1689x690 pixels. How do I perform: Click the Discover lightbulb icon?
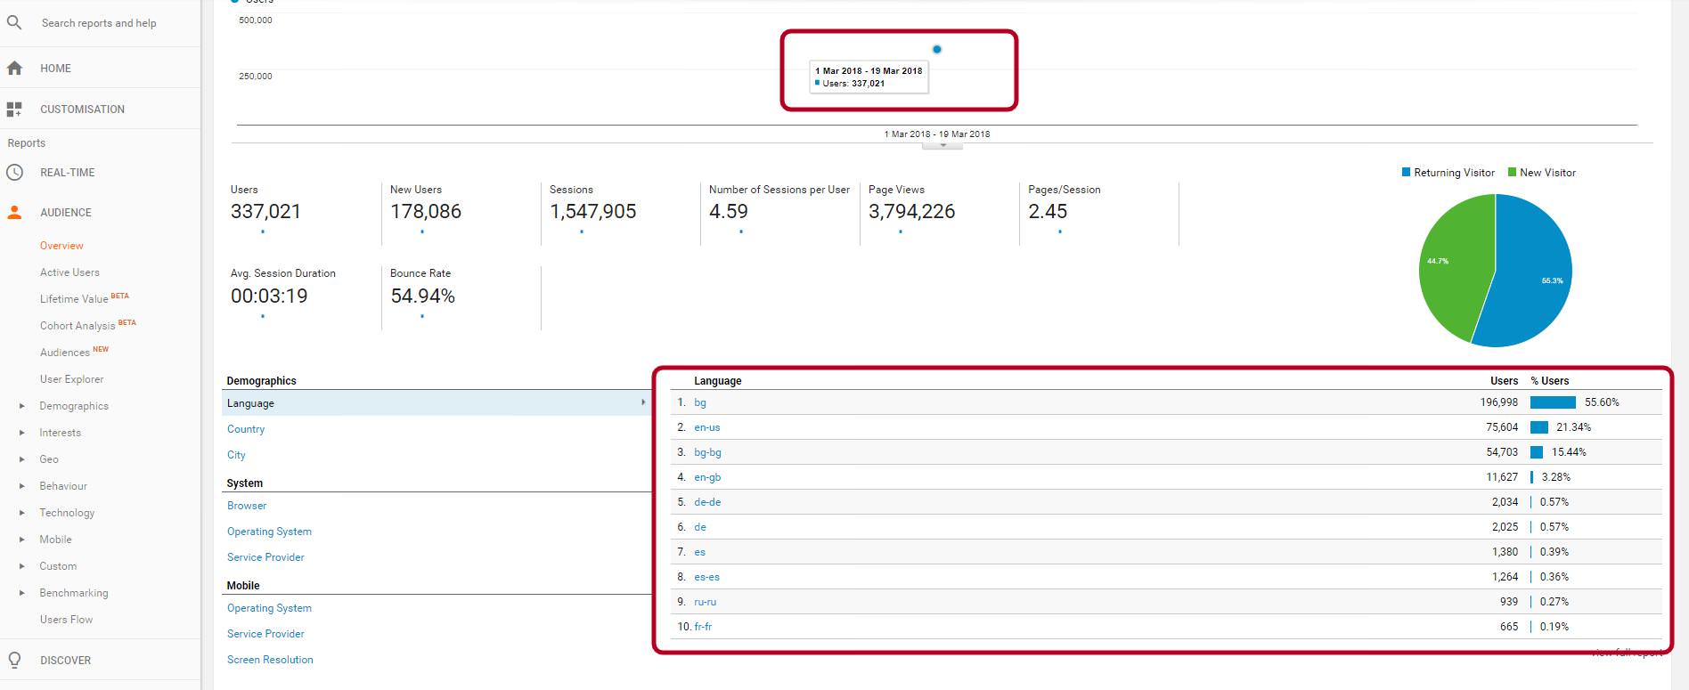[x=14, y=660]
